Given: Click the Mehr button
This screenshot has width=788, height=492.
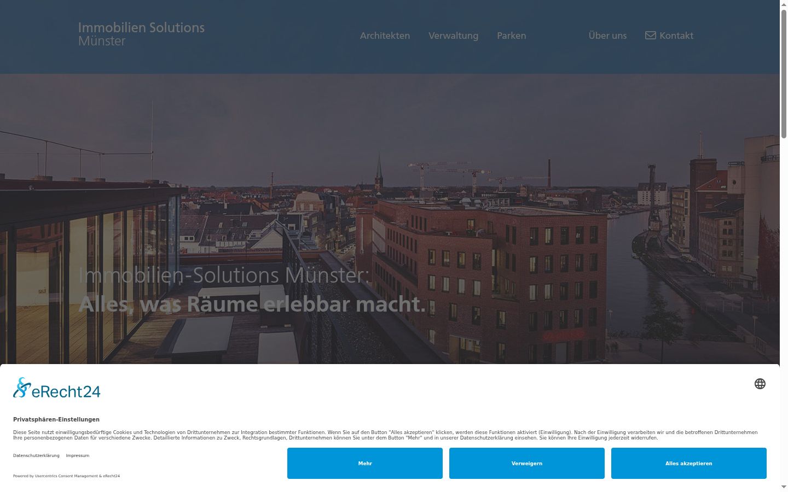Looking at the screenshot, I should pyautogui.click(x=365, y=463).
